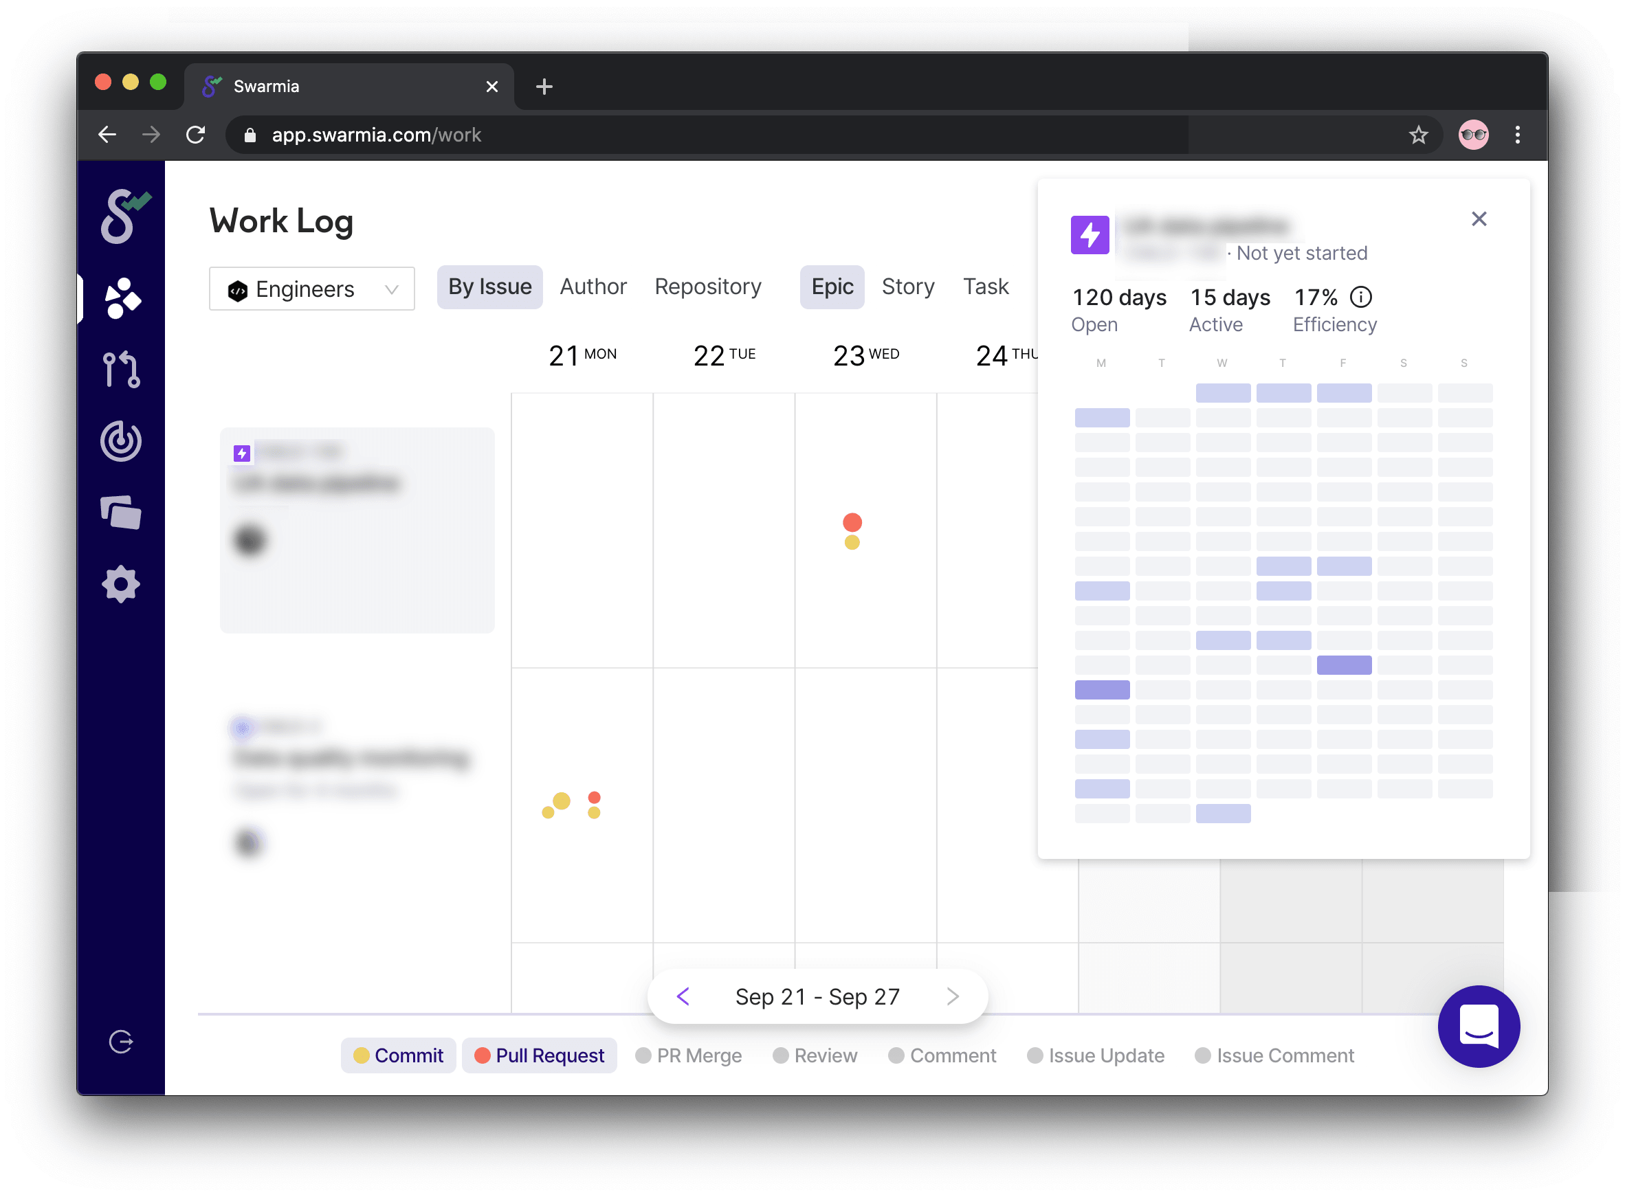Toggle the Commit activity filter
Image resolution: width=1625 pixels, height=1197 pixels.
[x=399, y=1055]
